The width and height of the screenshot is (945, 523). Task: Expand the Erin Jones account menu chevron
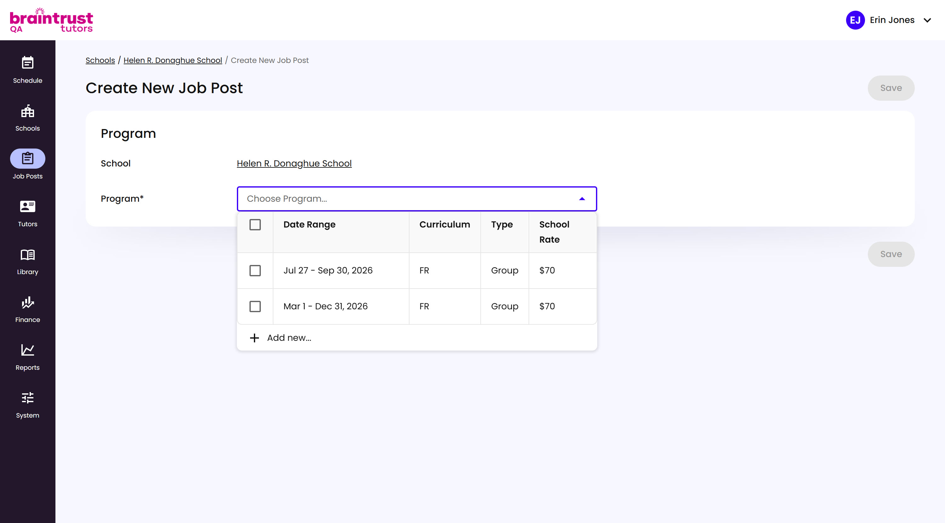tap(927, 20)
